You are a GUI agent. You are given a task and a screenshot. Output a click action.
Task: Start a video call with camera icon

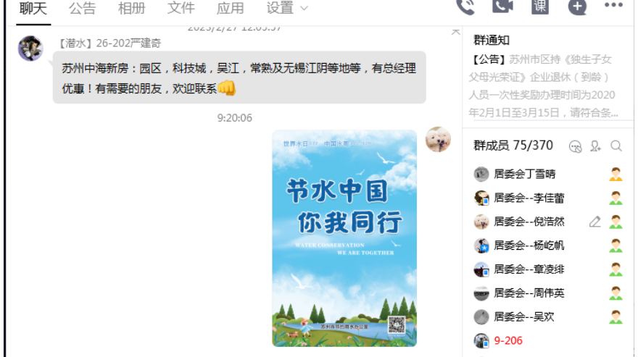pyautogui.click(x=503, y=6)
